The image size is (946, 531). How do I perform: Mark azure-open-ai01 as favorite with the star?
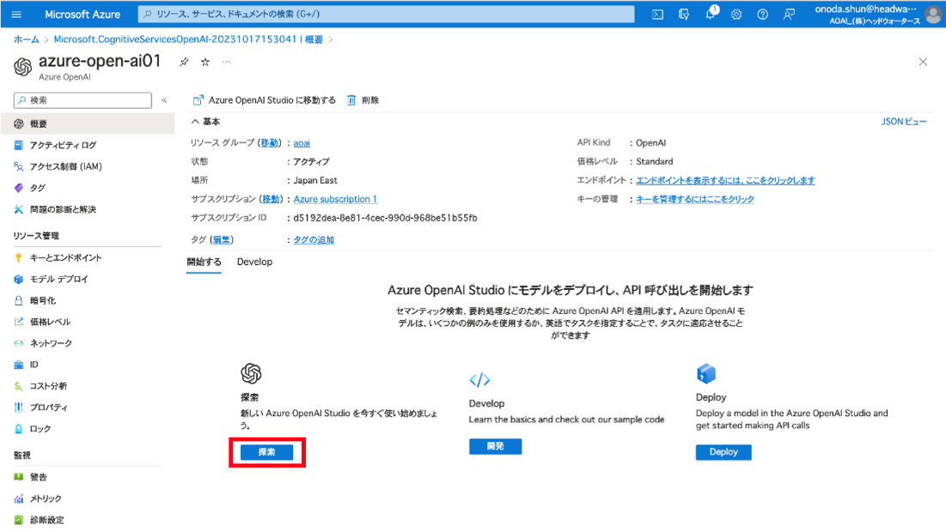205,62
